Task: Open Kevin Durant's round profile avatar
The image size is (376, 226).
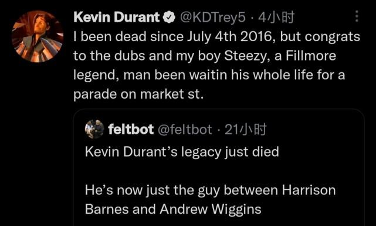Action: tap(38, 36)
